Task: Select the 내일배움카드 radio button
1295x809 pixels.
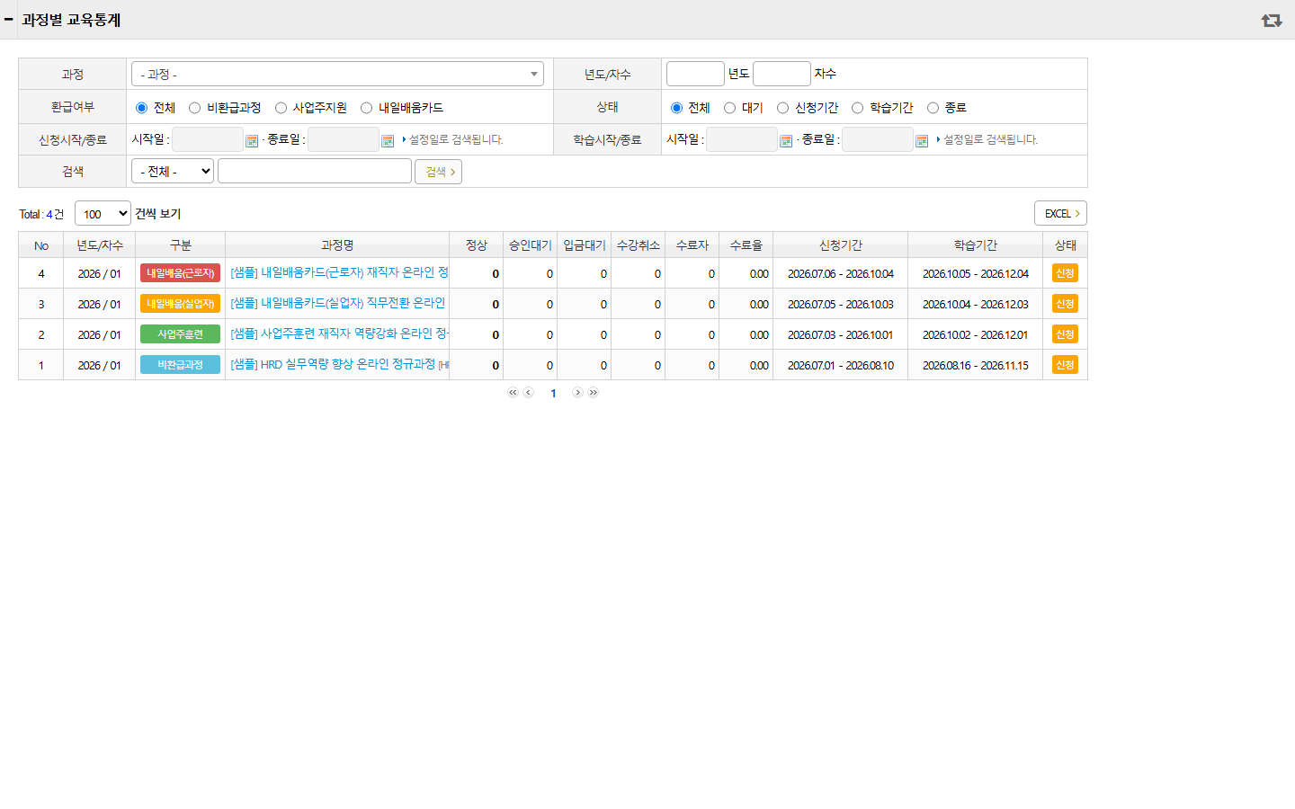Action: [366, 108]
